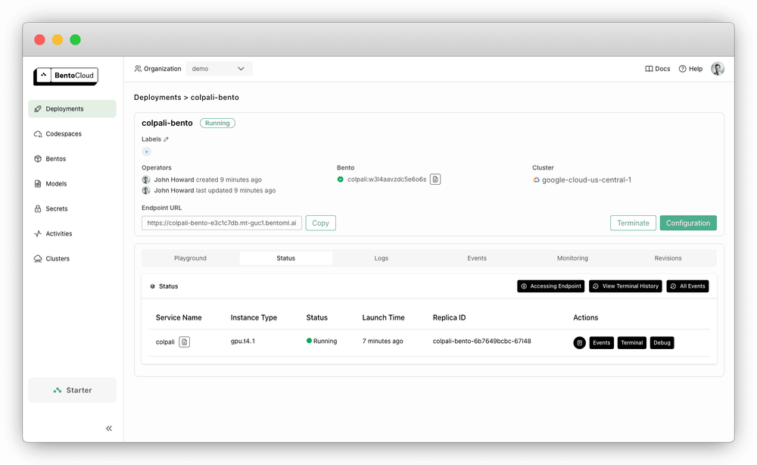Copy the Bento tag using its copy icon

435,179
